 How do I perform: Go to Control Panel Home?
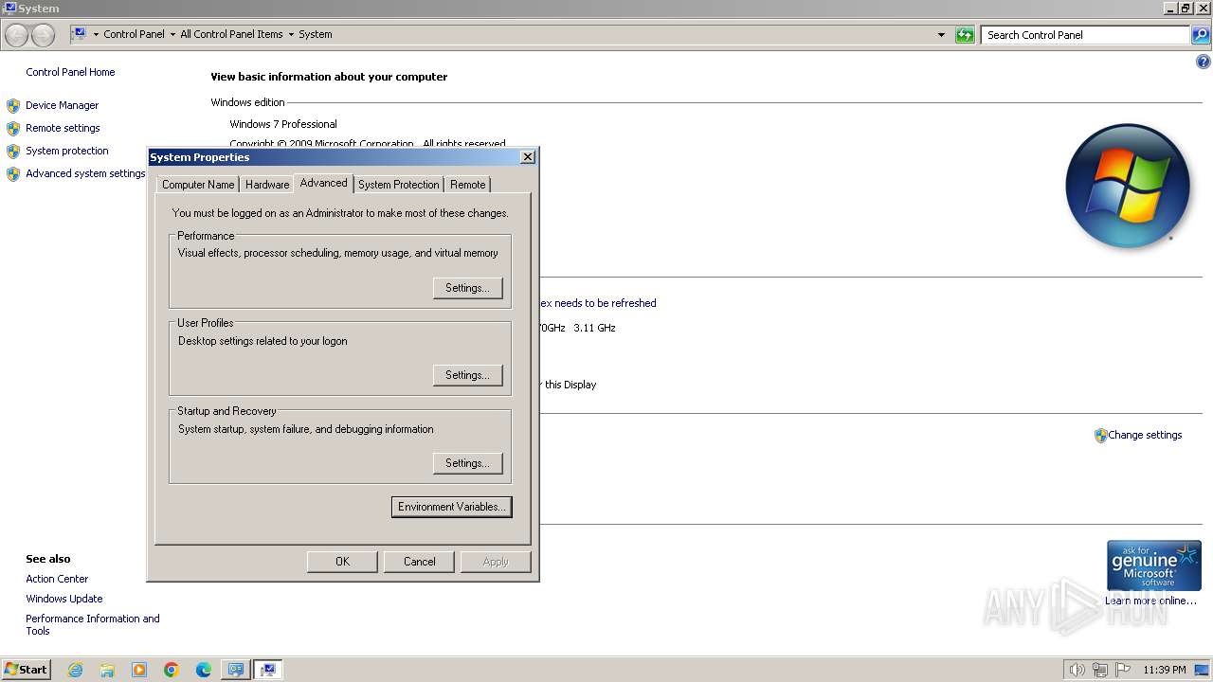pos(70,72)
